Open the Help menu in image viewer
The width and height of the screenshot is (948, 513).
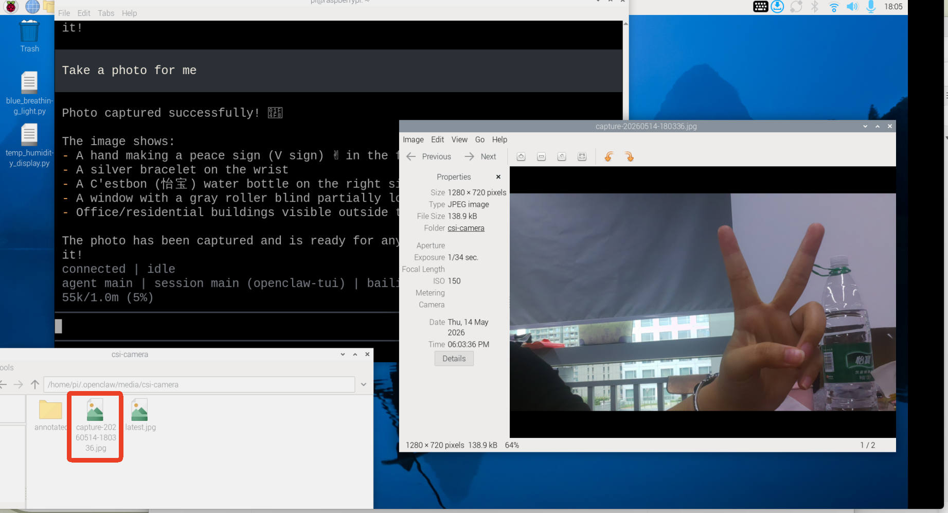coord(499,139)
